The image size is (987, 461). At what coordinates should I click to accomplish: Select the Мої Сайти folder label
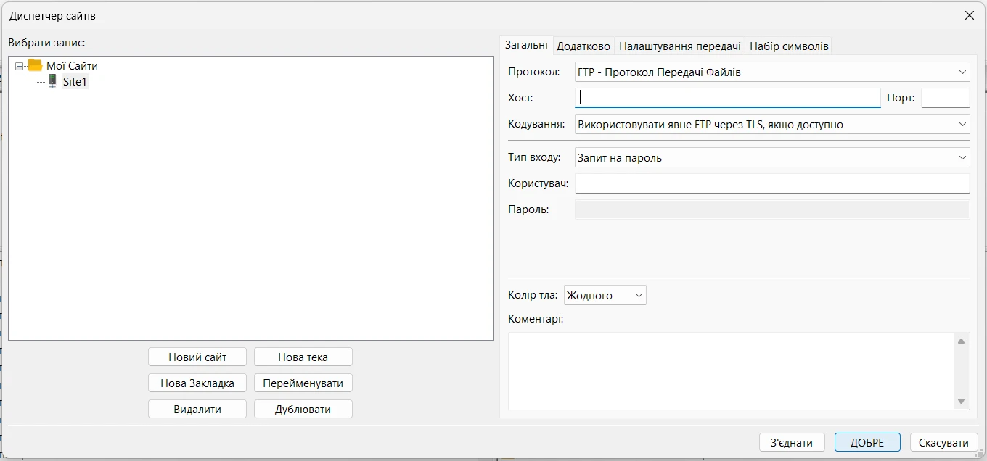(72, 66)
